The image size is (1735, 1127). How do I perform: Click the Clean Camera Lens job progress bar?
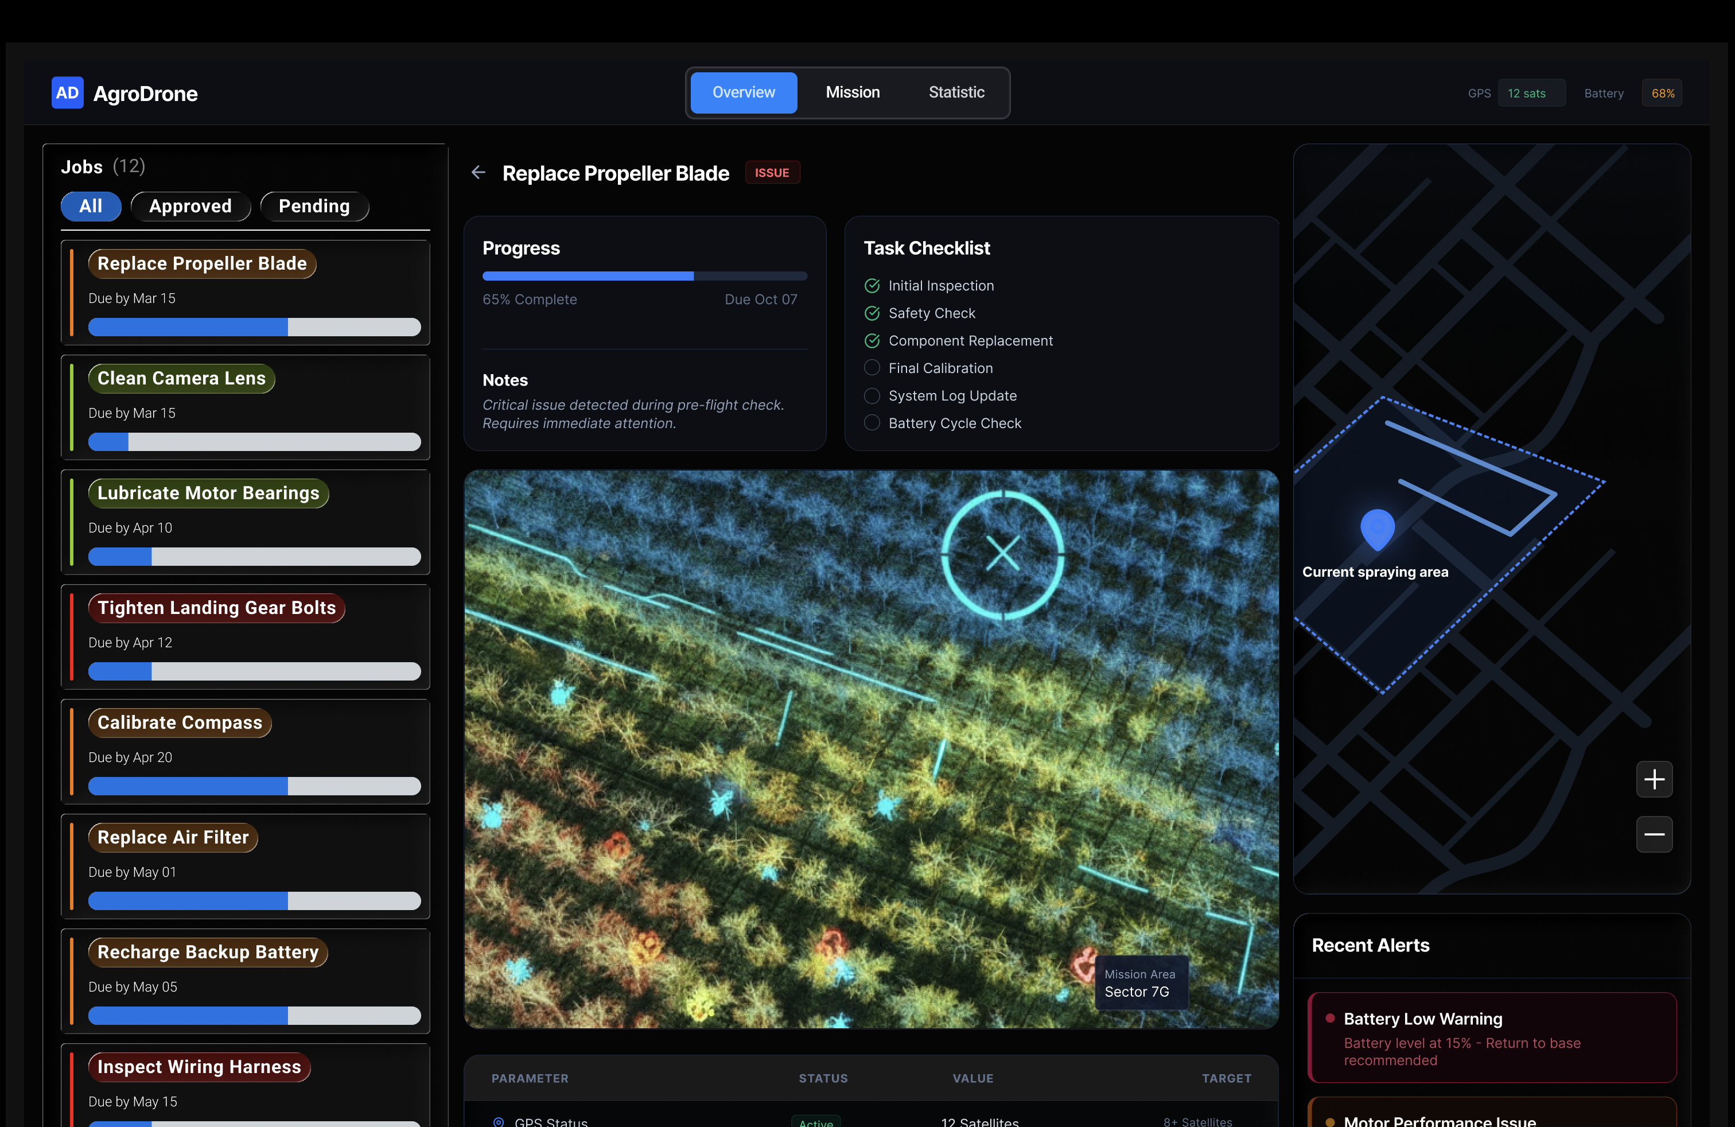tap(254, 442)
